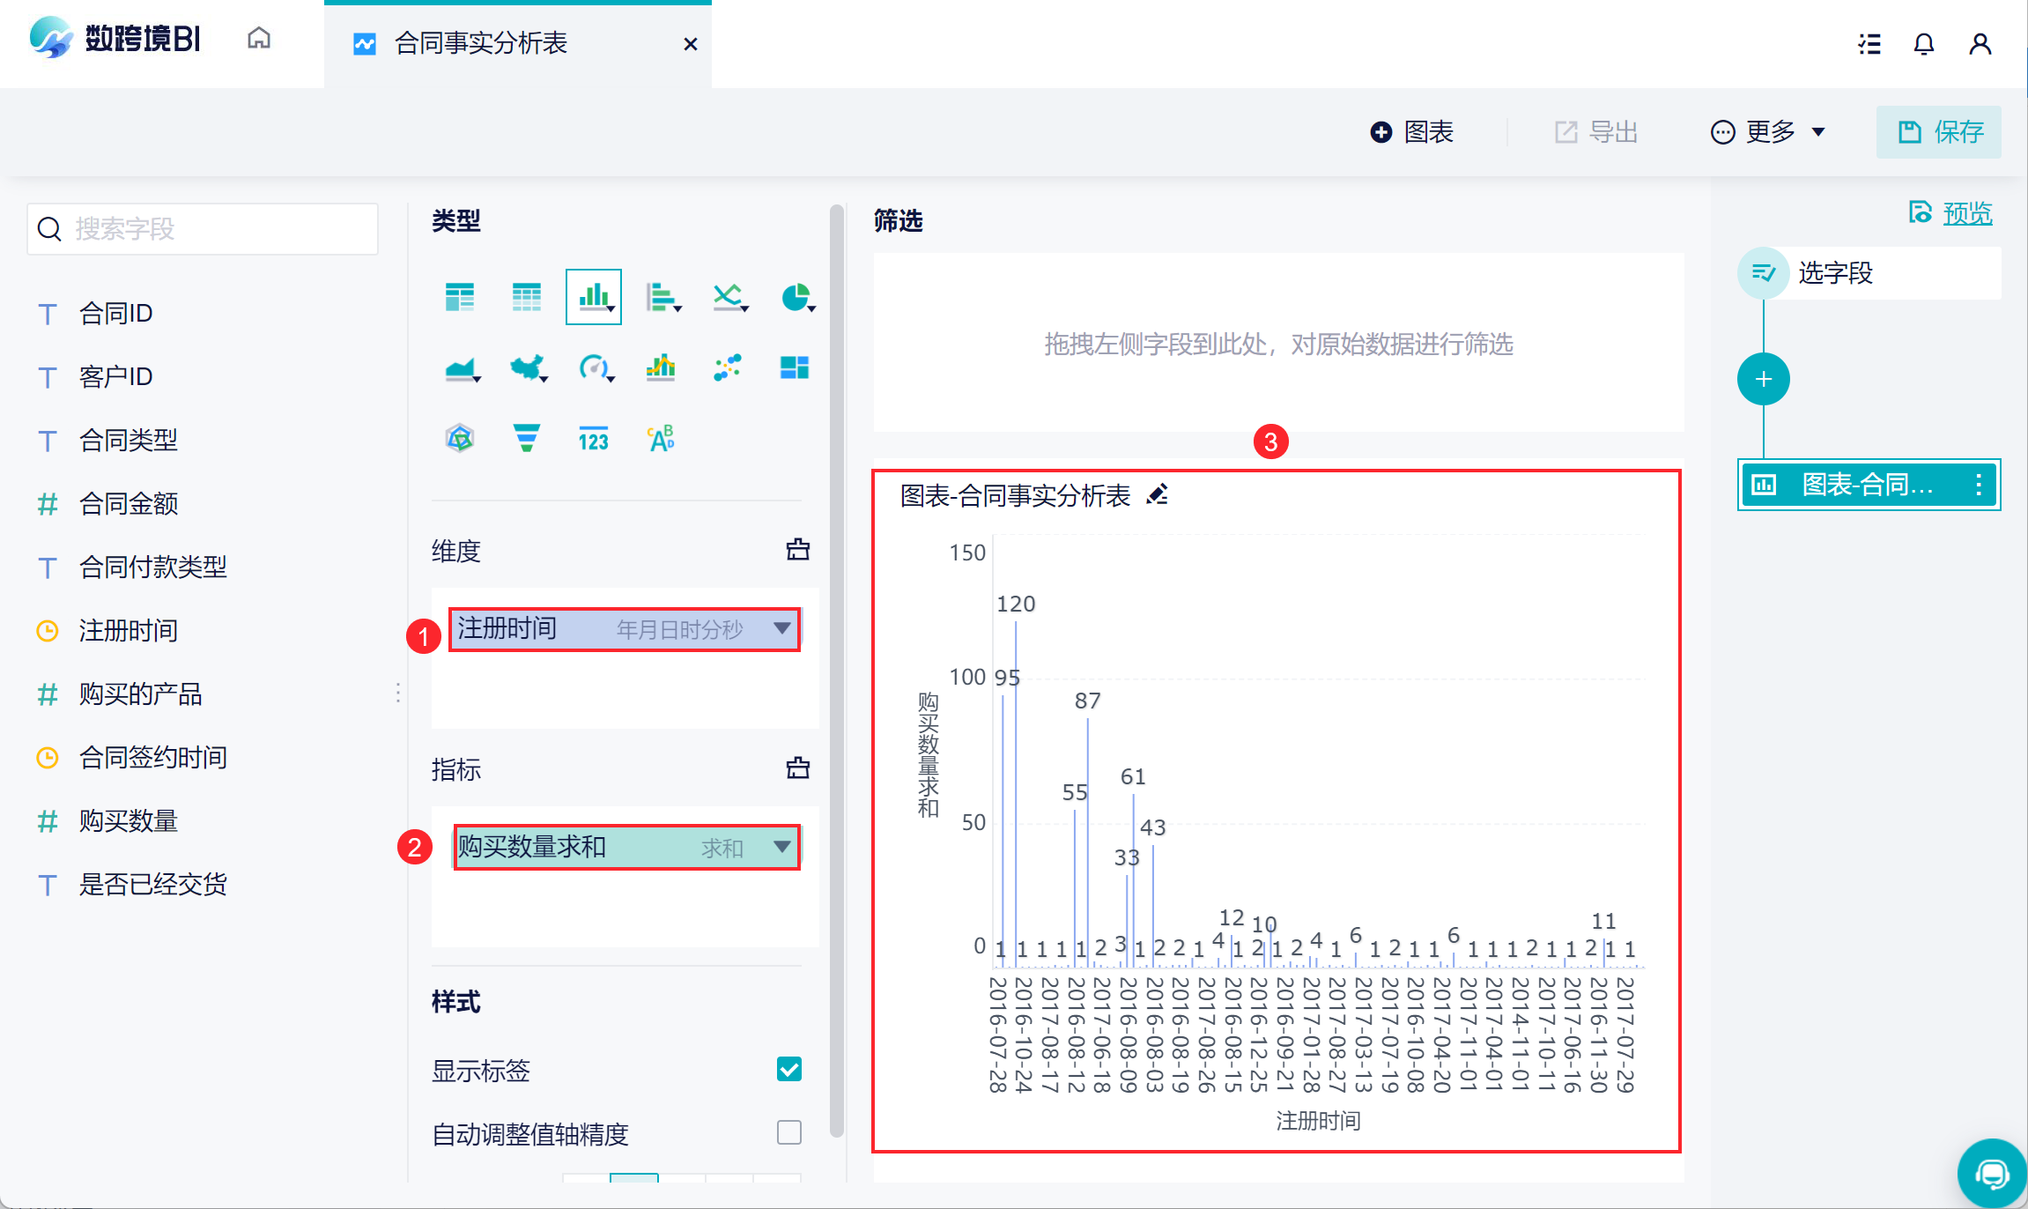2028x1209 pixels.
Task: Select the pie chart type
Action: pos(796,297)
